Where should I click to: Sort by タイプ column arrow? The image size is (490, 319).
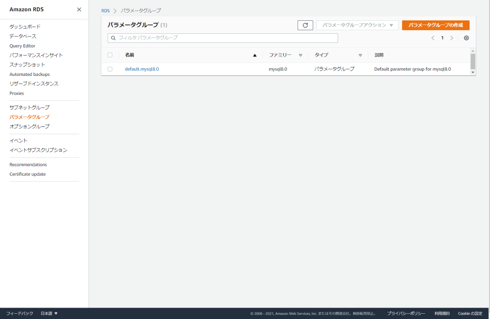(360, 55)
